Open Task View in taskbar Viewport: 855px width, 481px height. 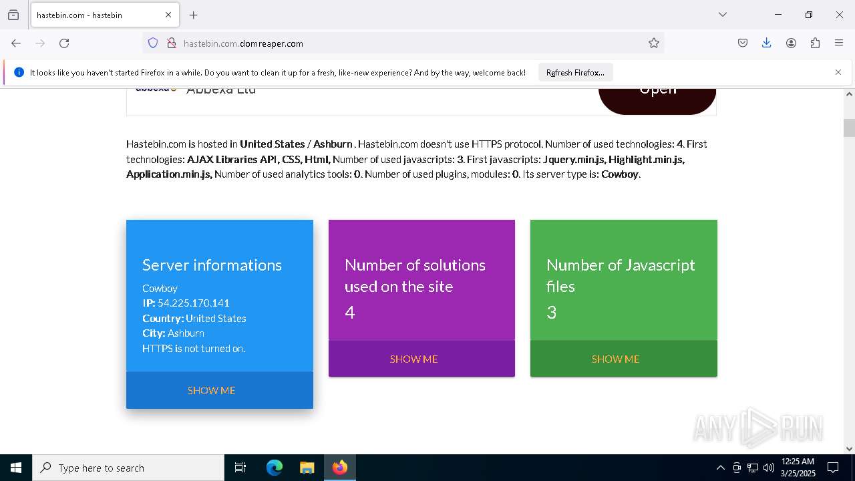coord(240,468)
